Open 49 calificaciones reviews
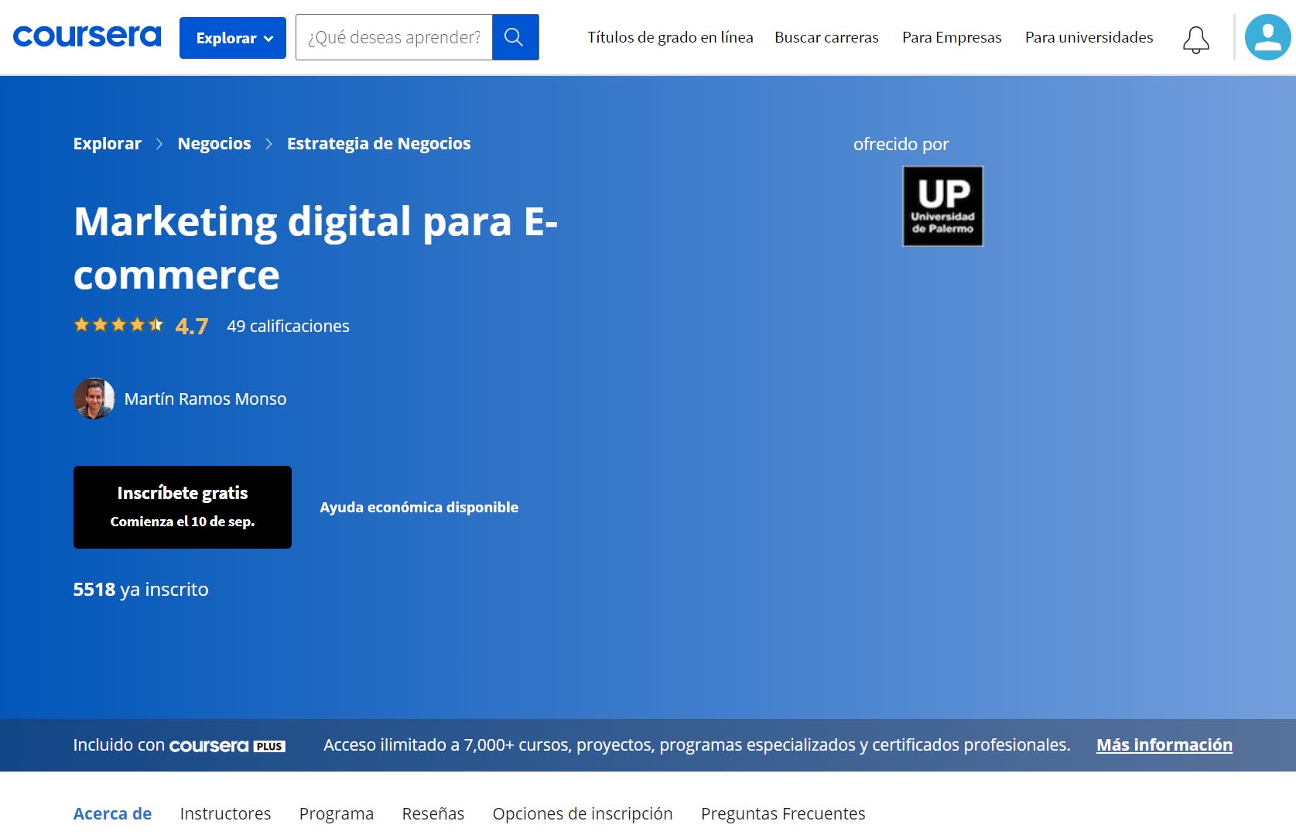 [288, 326]
